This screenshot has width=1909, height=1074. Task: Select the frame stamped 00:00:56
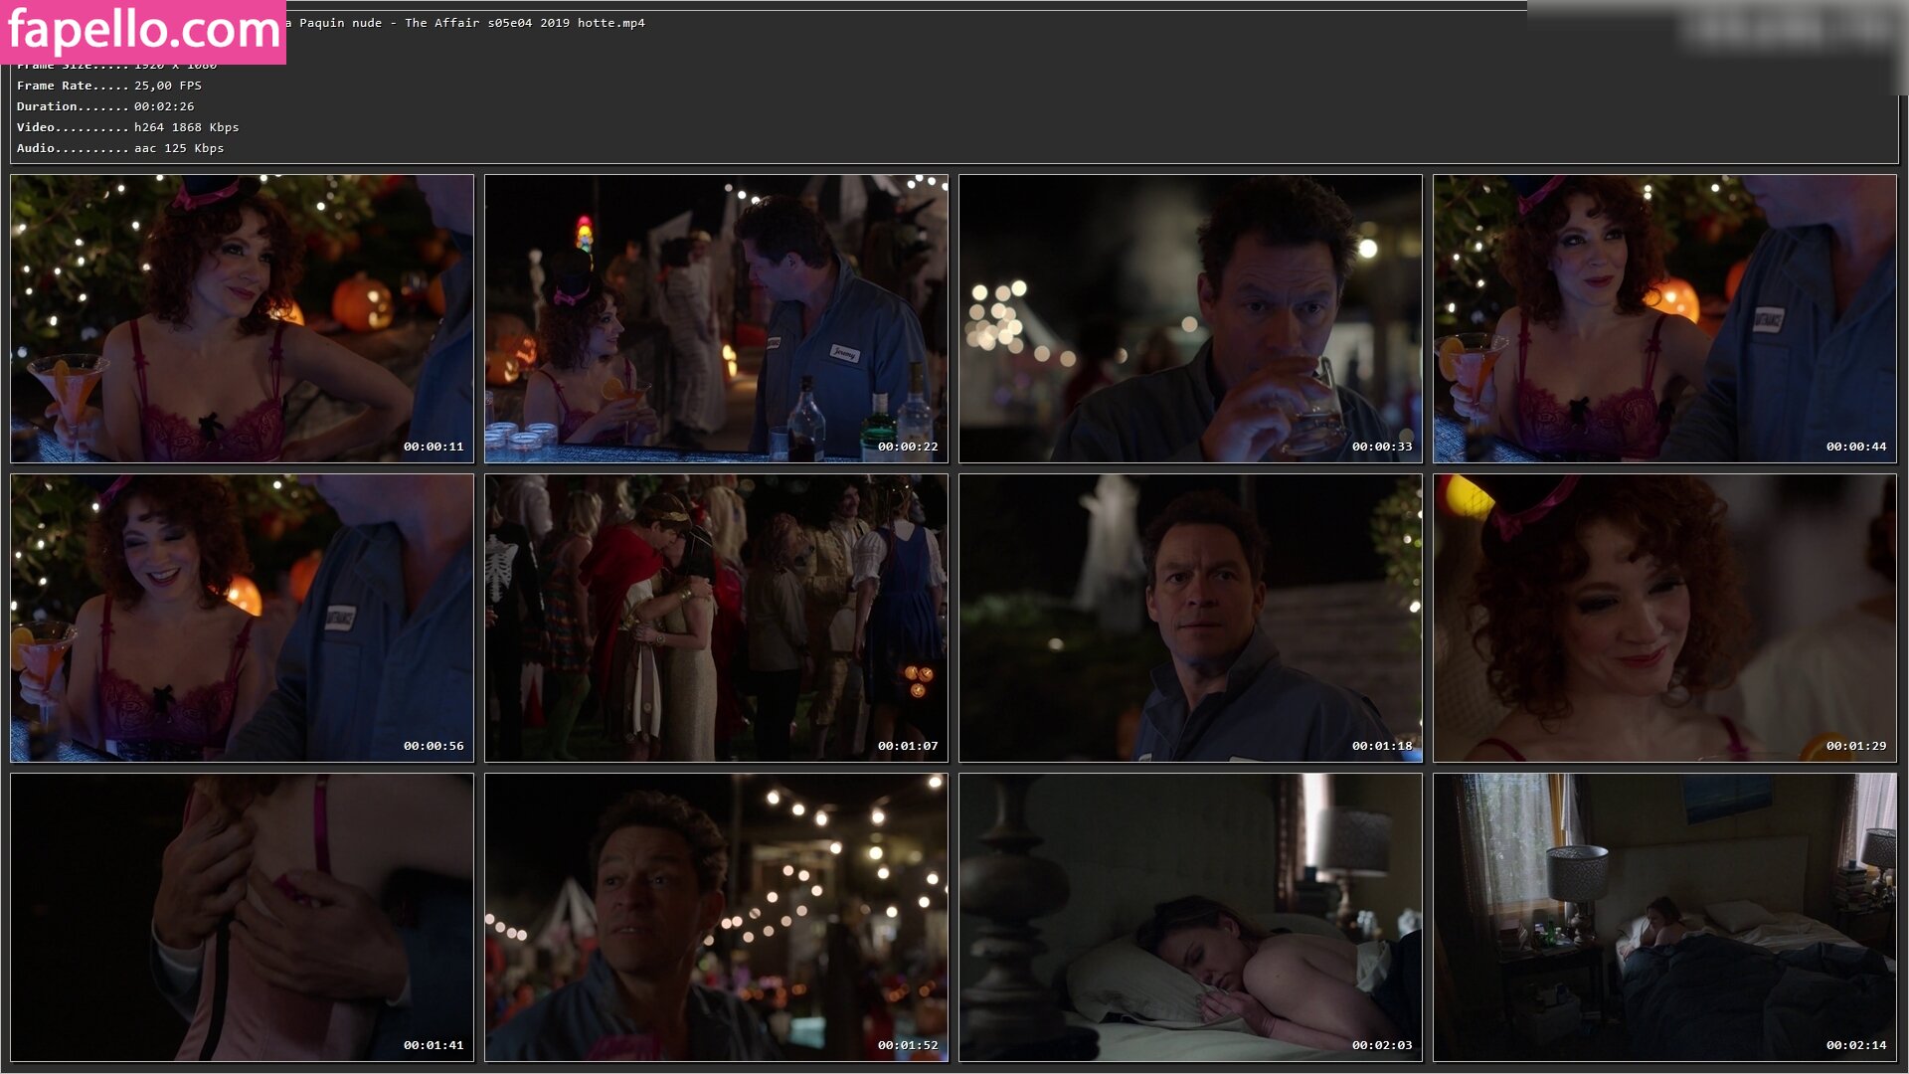pos(242,618)
